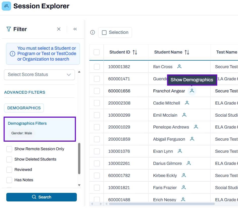The image size is (238, 208).
Task: Select row for student 600001656
Action: pos(97,91)
